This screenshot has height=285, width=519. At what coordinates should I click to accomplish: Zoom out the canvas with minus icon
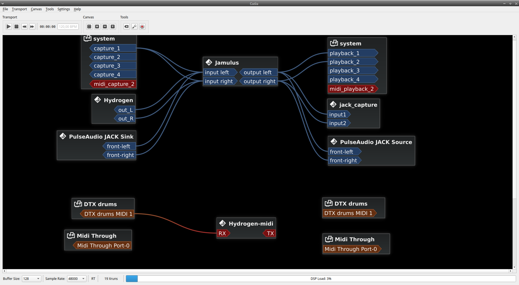(x=105, y=26)
